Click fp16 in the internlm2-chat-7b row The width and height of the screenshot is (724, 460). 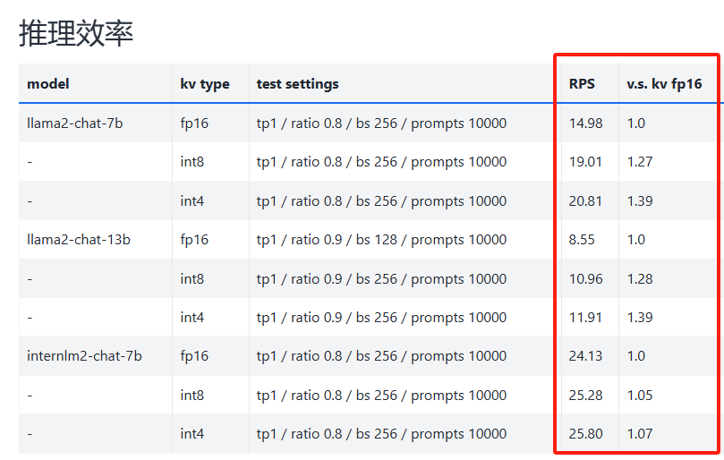pyautogui.click(x=194, y=356)
